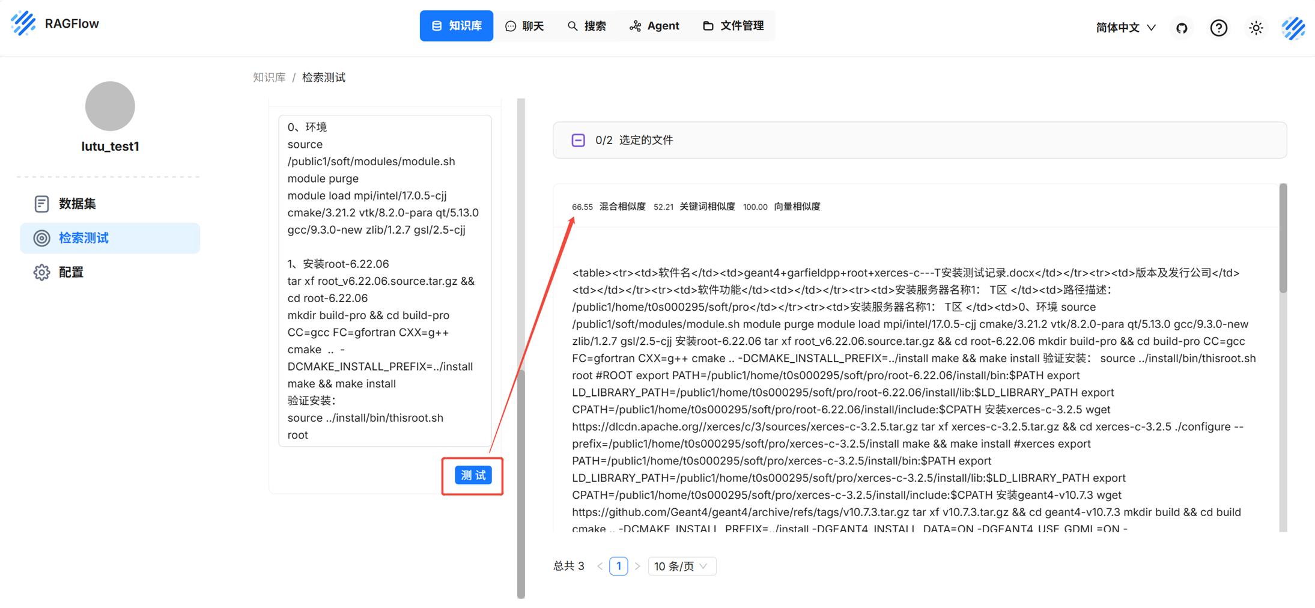Toggle the 选定的文件 select-all checkbox

[578, 141]
